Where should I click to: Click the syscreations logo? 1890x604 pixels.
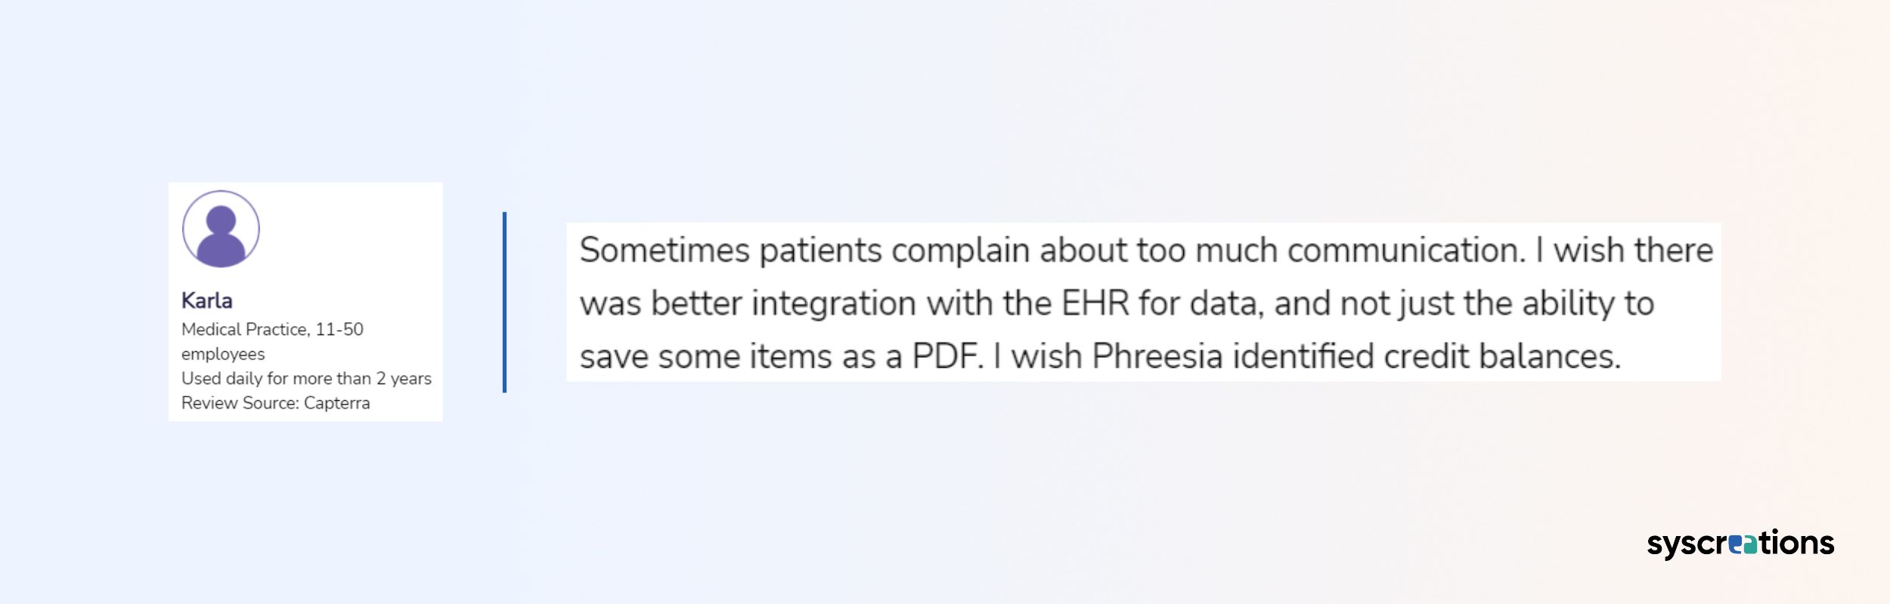(x=1740, y=544)
